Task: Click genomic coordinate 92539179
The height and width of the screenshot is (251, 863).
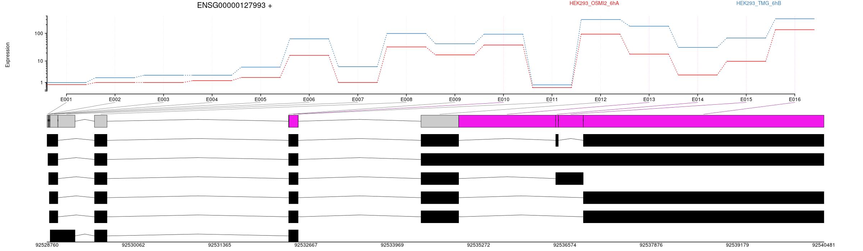Action: tap(738, 245)
